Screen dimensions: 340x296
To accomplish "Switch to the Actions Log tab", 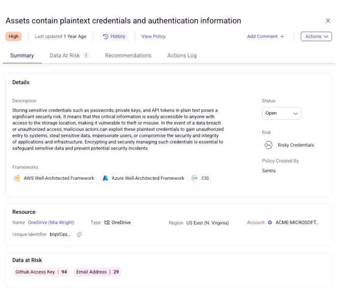I will coord(182,55).
